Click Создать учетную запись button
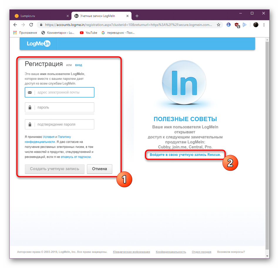The height and width of the screenshot is (268, 279). tap(54, 169)
